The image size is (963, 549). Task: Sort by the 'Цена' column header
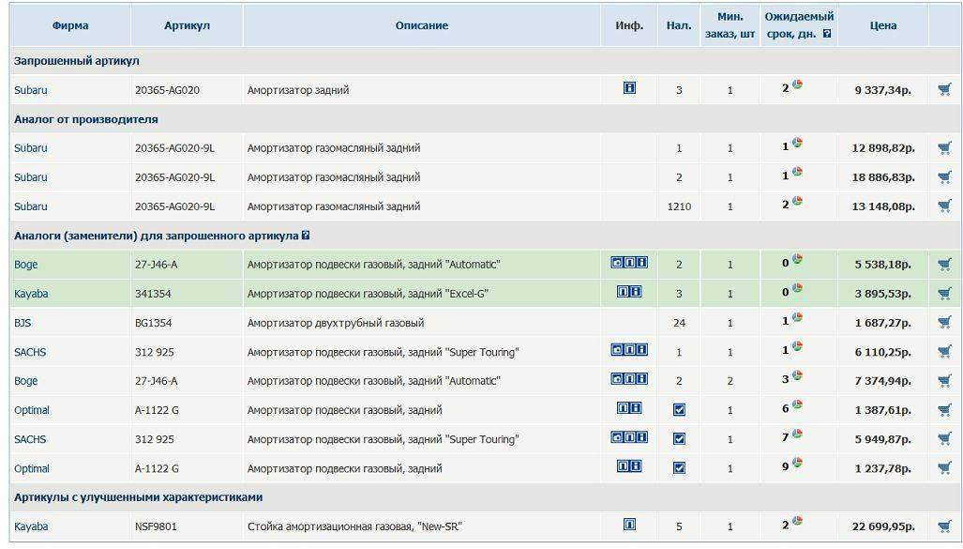coord(882,25)
